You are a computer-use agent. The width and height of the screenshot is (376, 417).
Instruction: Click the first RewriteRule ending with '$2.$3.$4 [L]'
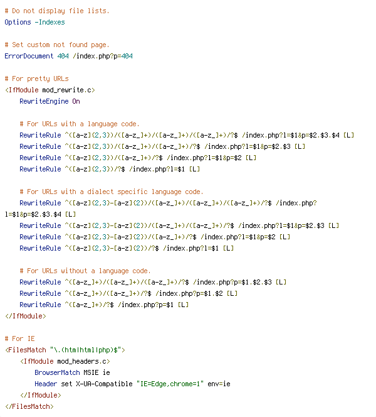tap(187, 136)
